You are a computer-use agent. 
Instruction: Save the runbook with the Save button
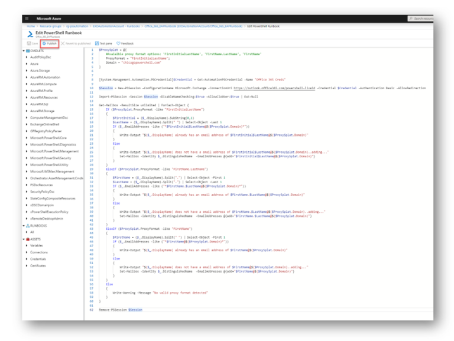tap(33, 43)
